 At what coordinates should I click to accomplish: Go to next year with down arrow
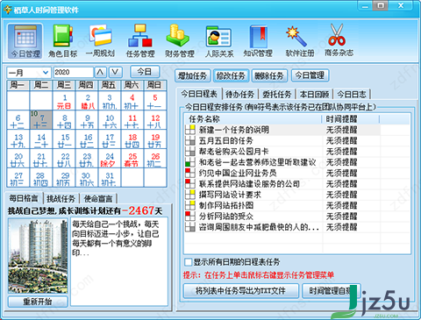[116, 72]
